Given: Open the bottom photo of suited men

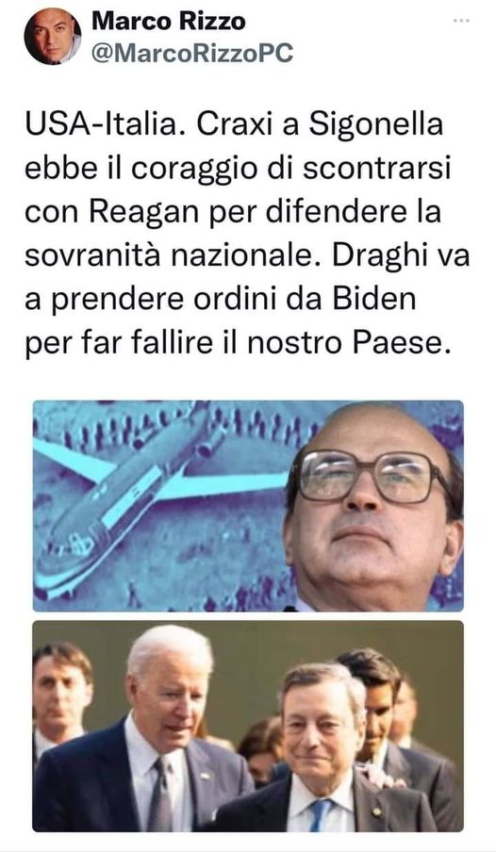Looking at the screenshot, I should point(248,727).
